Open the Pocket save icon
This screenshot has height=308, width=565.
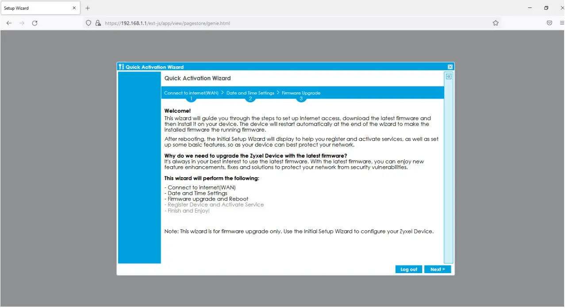point(550,23)
